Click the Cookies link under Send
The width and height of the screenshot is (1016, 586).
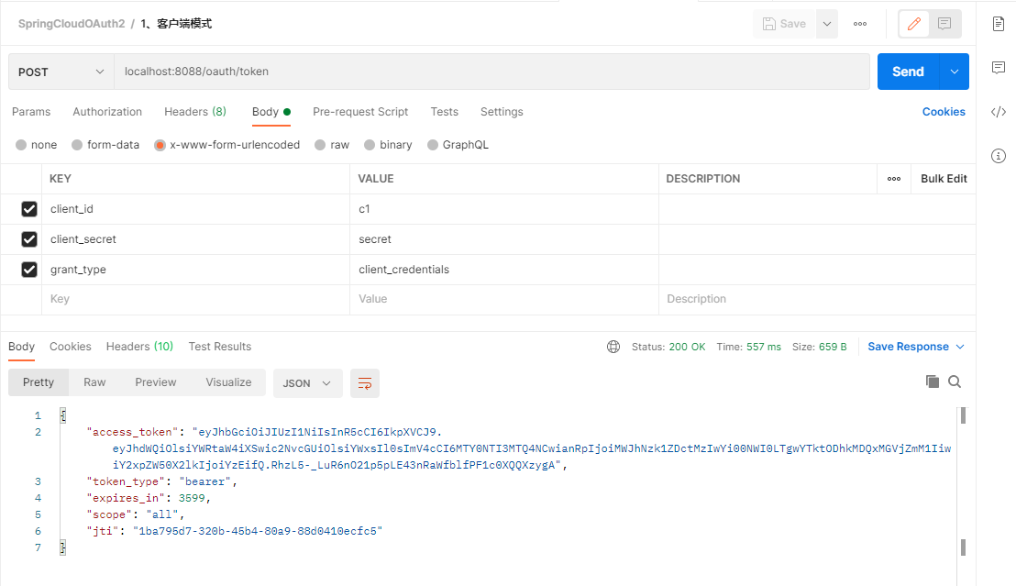[x=944, y=112]
